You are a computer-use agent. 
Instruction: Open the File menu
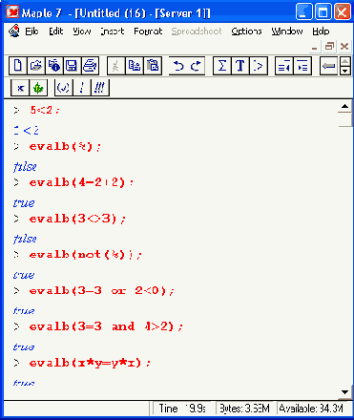(31, 31)
